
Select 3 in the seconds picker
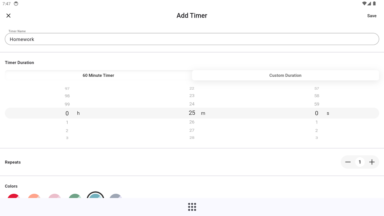[x=317, y=138]
